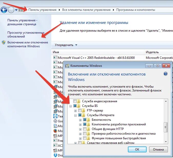Click the 'AC3' program entry icon

[55, 145]
